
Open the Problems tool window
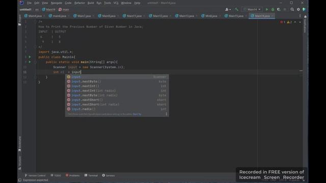[x=72, y=175]
